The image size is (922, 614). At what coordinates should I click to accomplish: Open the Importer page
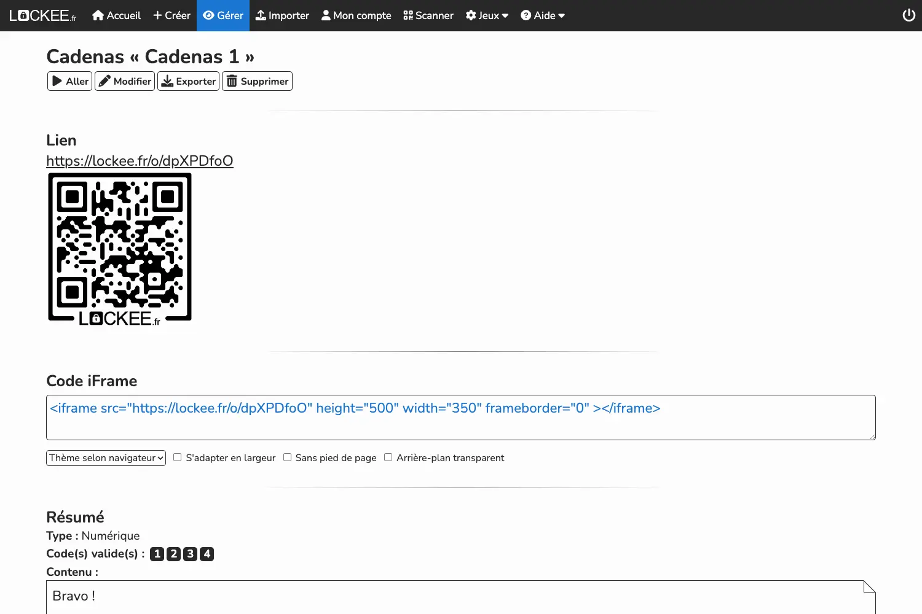[282, 15]
